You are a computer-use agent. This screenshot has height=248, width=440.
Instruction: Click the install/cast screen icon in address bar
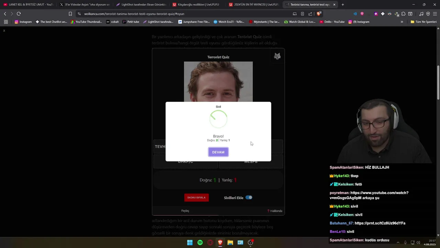295,14
